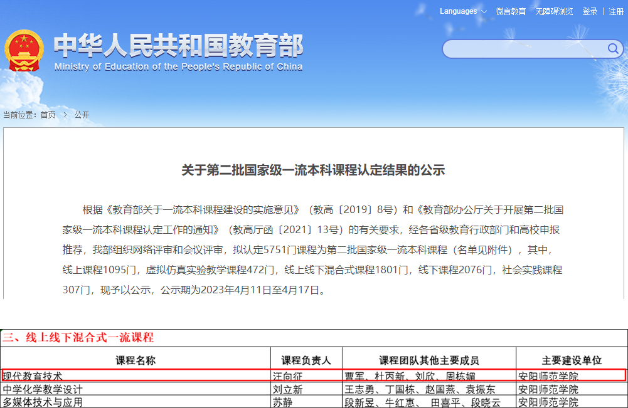628x408 pixels.
Task: Click team cell 王志勇、丁国栋、赵国燕、袁振东
Action: (x=429, y=389)
